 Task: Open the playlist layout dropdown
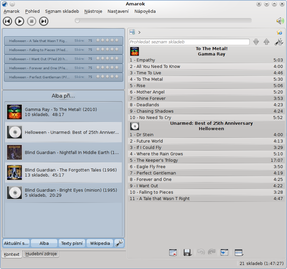click(x=239, y=253)
